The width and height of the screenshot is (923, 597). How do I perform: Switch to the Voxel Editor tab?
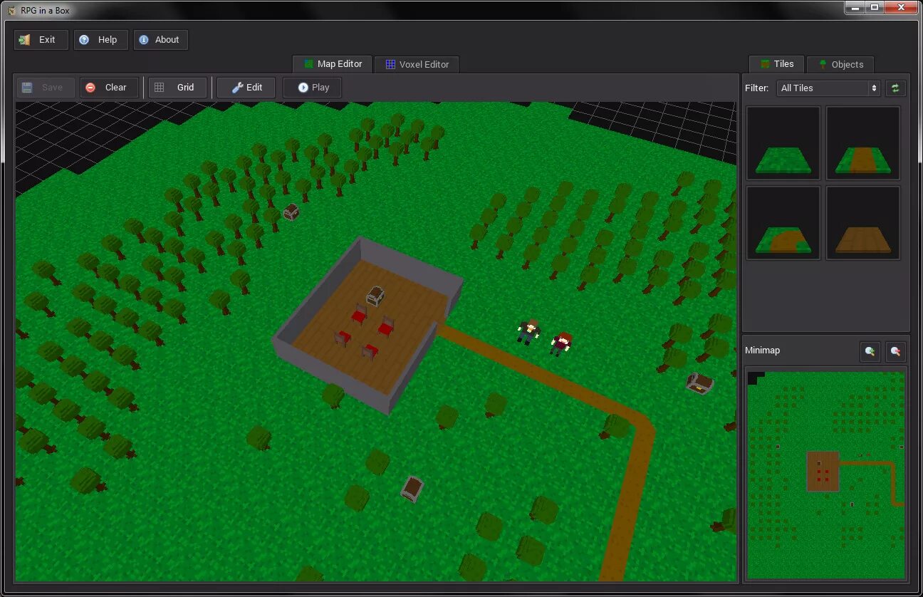(417, 64)
